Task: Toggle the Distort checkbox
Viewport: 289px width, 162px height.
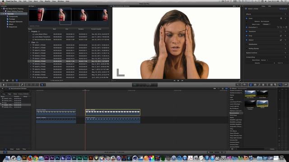Action: pos(247,40)
